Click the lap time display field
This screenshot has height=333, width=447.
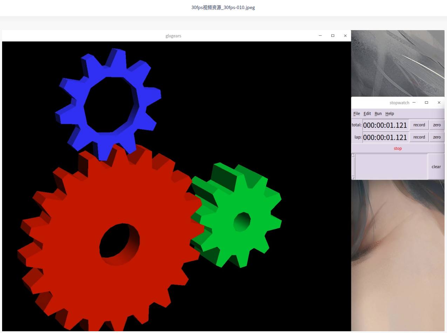[x=385, y=137]
